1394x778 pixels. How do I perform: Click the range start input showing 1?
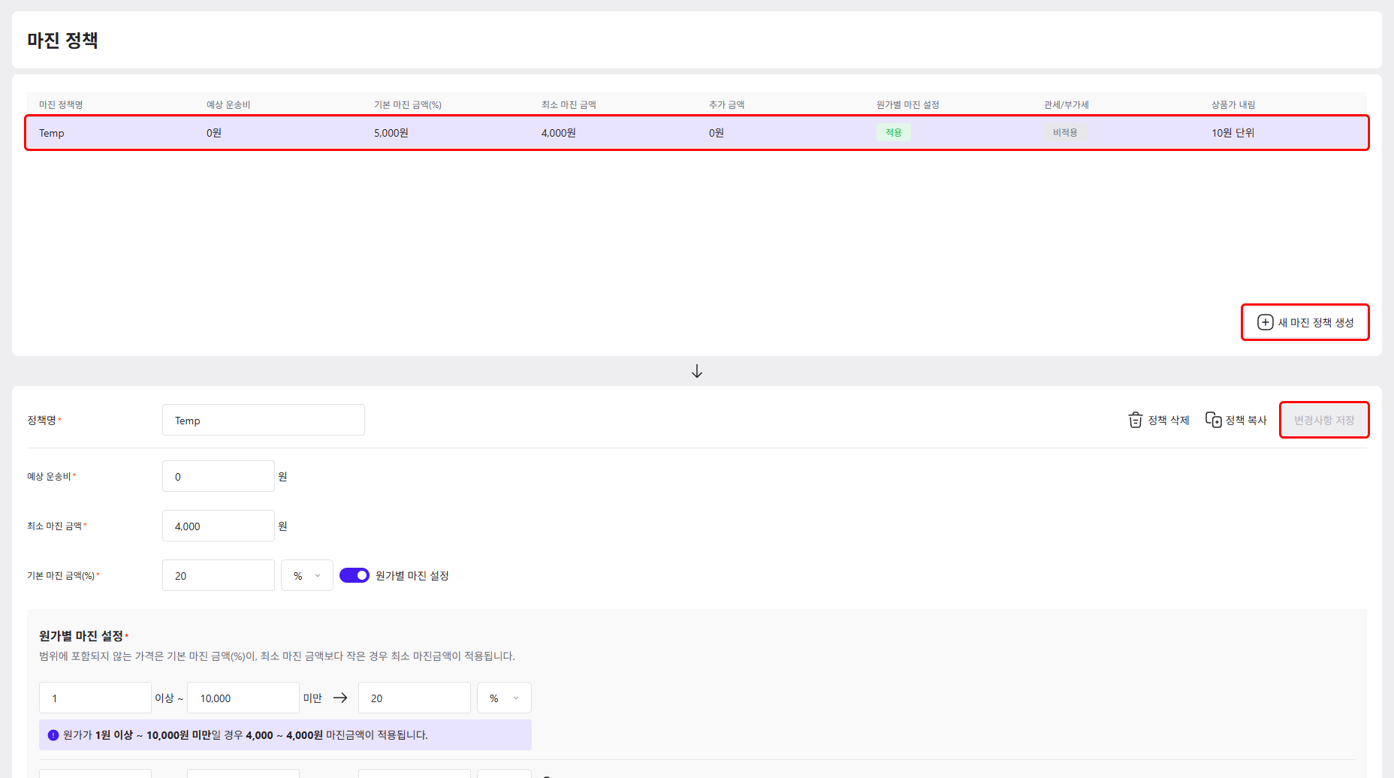[95, 698]
